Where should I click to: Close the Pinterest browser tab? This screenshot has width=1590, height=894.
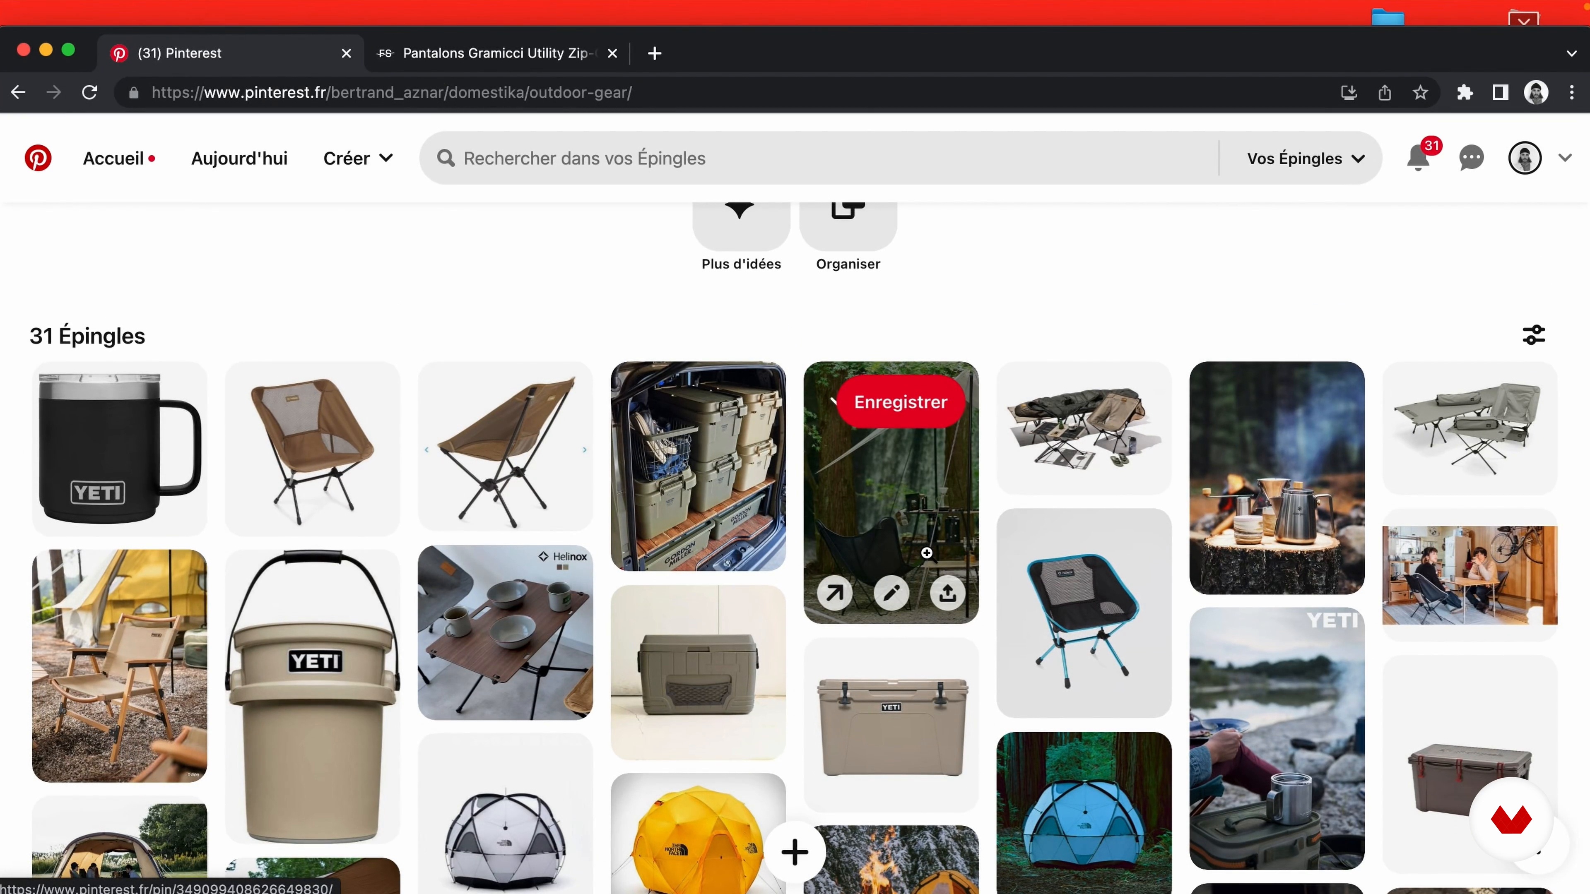click(x=346, y=54)
